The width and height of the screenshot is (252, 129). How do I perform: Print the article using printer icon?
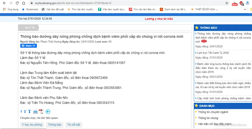36,112
